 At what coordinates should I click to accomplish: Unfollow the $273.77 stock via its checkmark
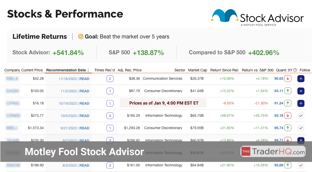coord(301,116)
